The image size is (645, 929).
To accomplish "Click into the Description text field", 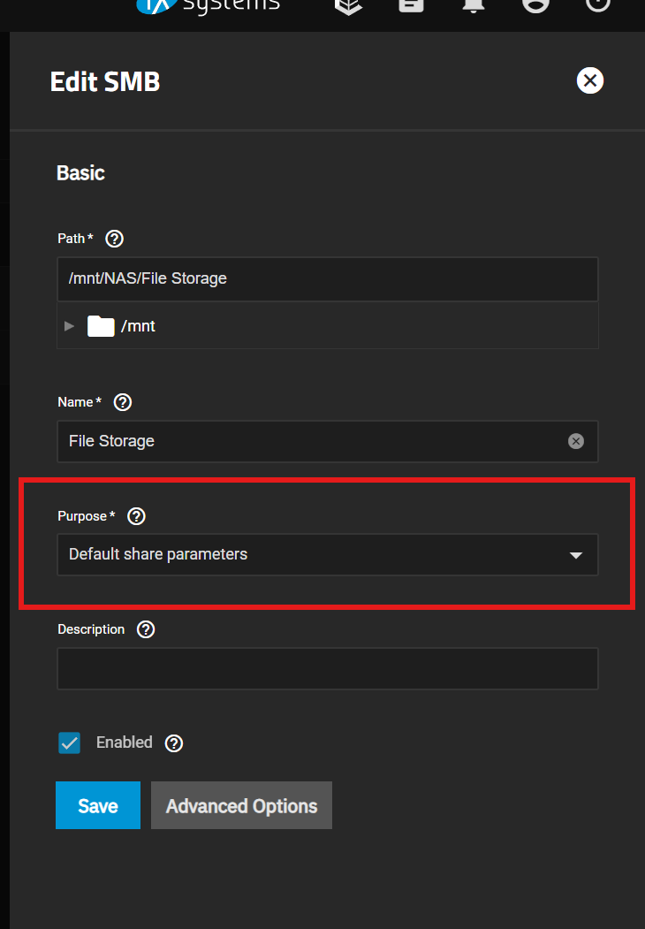I will pos(328,669).
